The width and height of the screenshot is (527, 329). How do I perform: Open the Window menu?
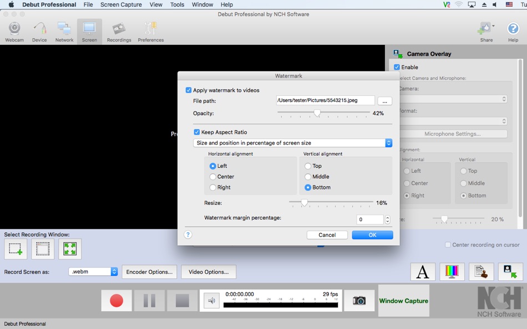pyautogui.click(x=202, y=4)
